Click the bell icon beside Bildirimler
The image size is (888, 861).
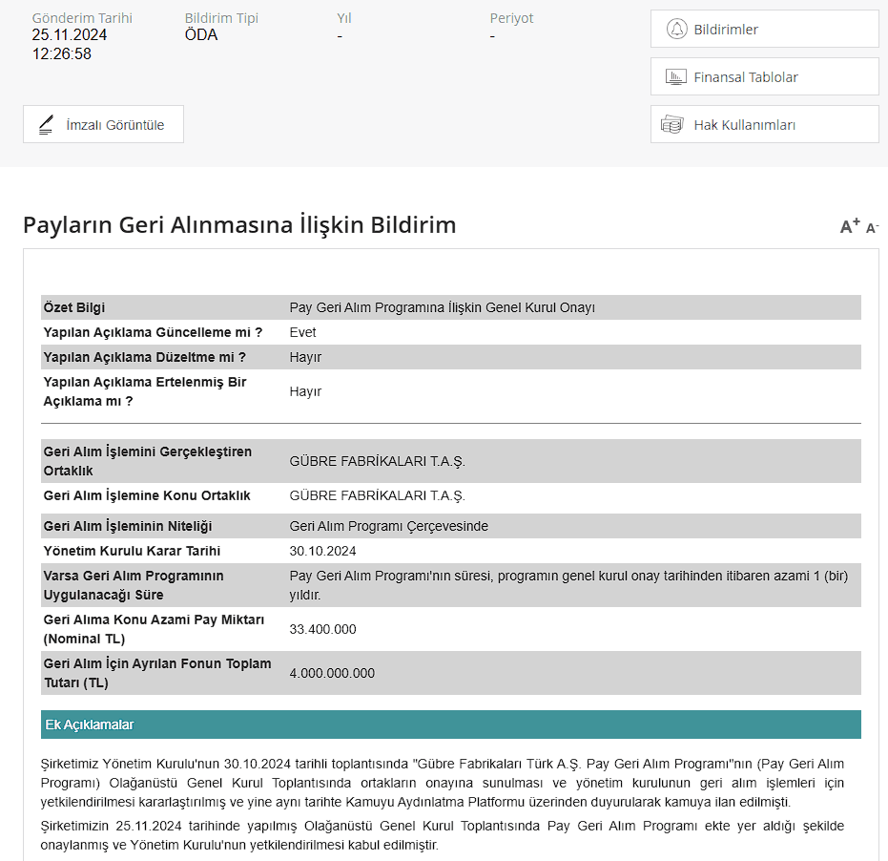pyautogui.click(x=676, y=29)
